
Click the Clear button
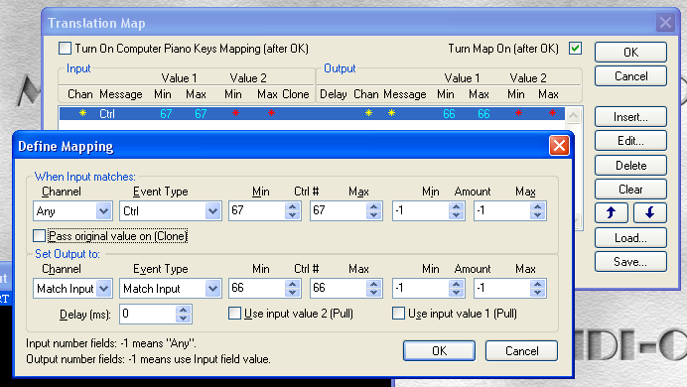coord(631,190)
